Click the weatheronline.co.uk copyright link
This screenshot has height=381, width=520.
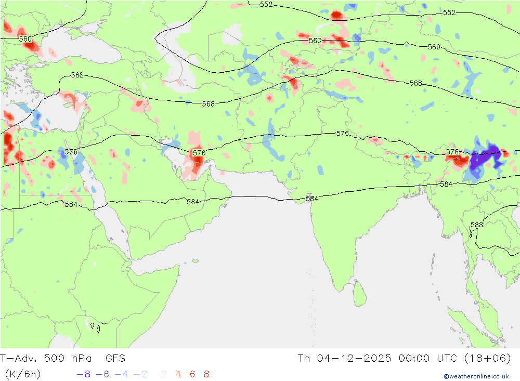(476, 376)
